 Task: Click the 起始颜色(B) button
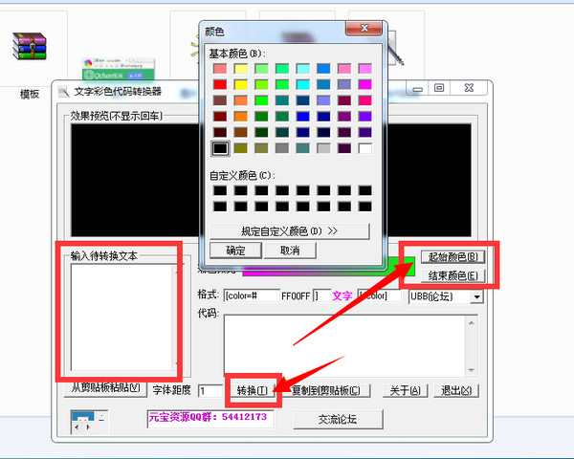[x=453, y=257]
